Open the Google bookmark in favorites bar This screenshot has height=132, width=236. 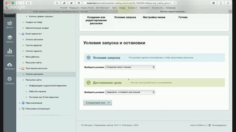coord(122,8)
